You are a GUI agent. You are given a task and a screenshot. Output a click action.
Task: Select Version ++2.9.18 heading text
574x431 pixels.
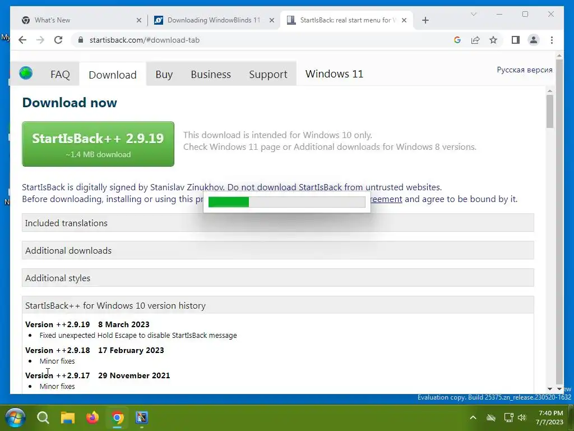(x=58, y=350)
